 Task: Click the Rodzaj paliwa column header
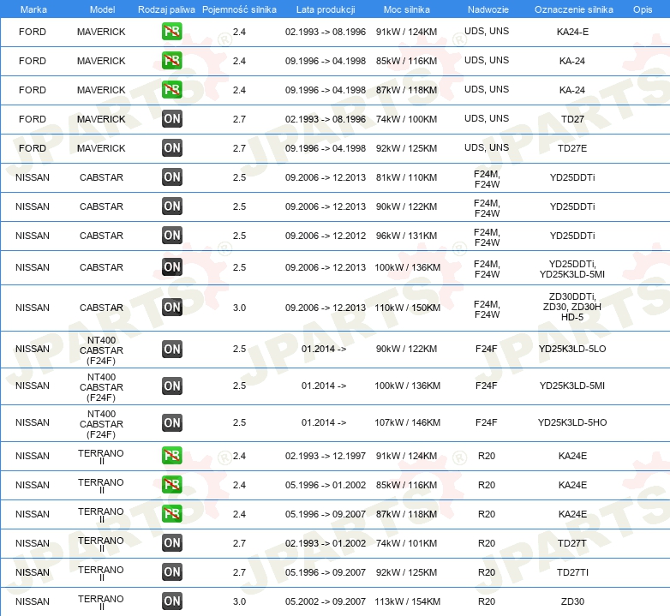pyautogui.click(x=166, y=9)
